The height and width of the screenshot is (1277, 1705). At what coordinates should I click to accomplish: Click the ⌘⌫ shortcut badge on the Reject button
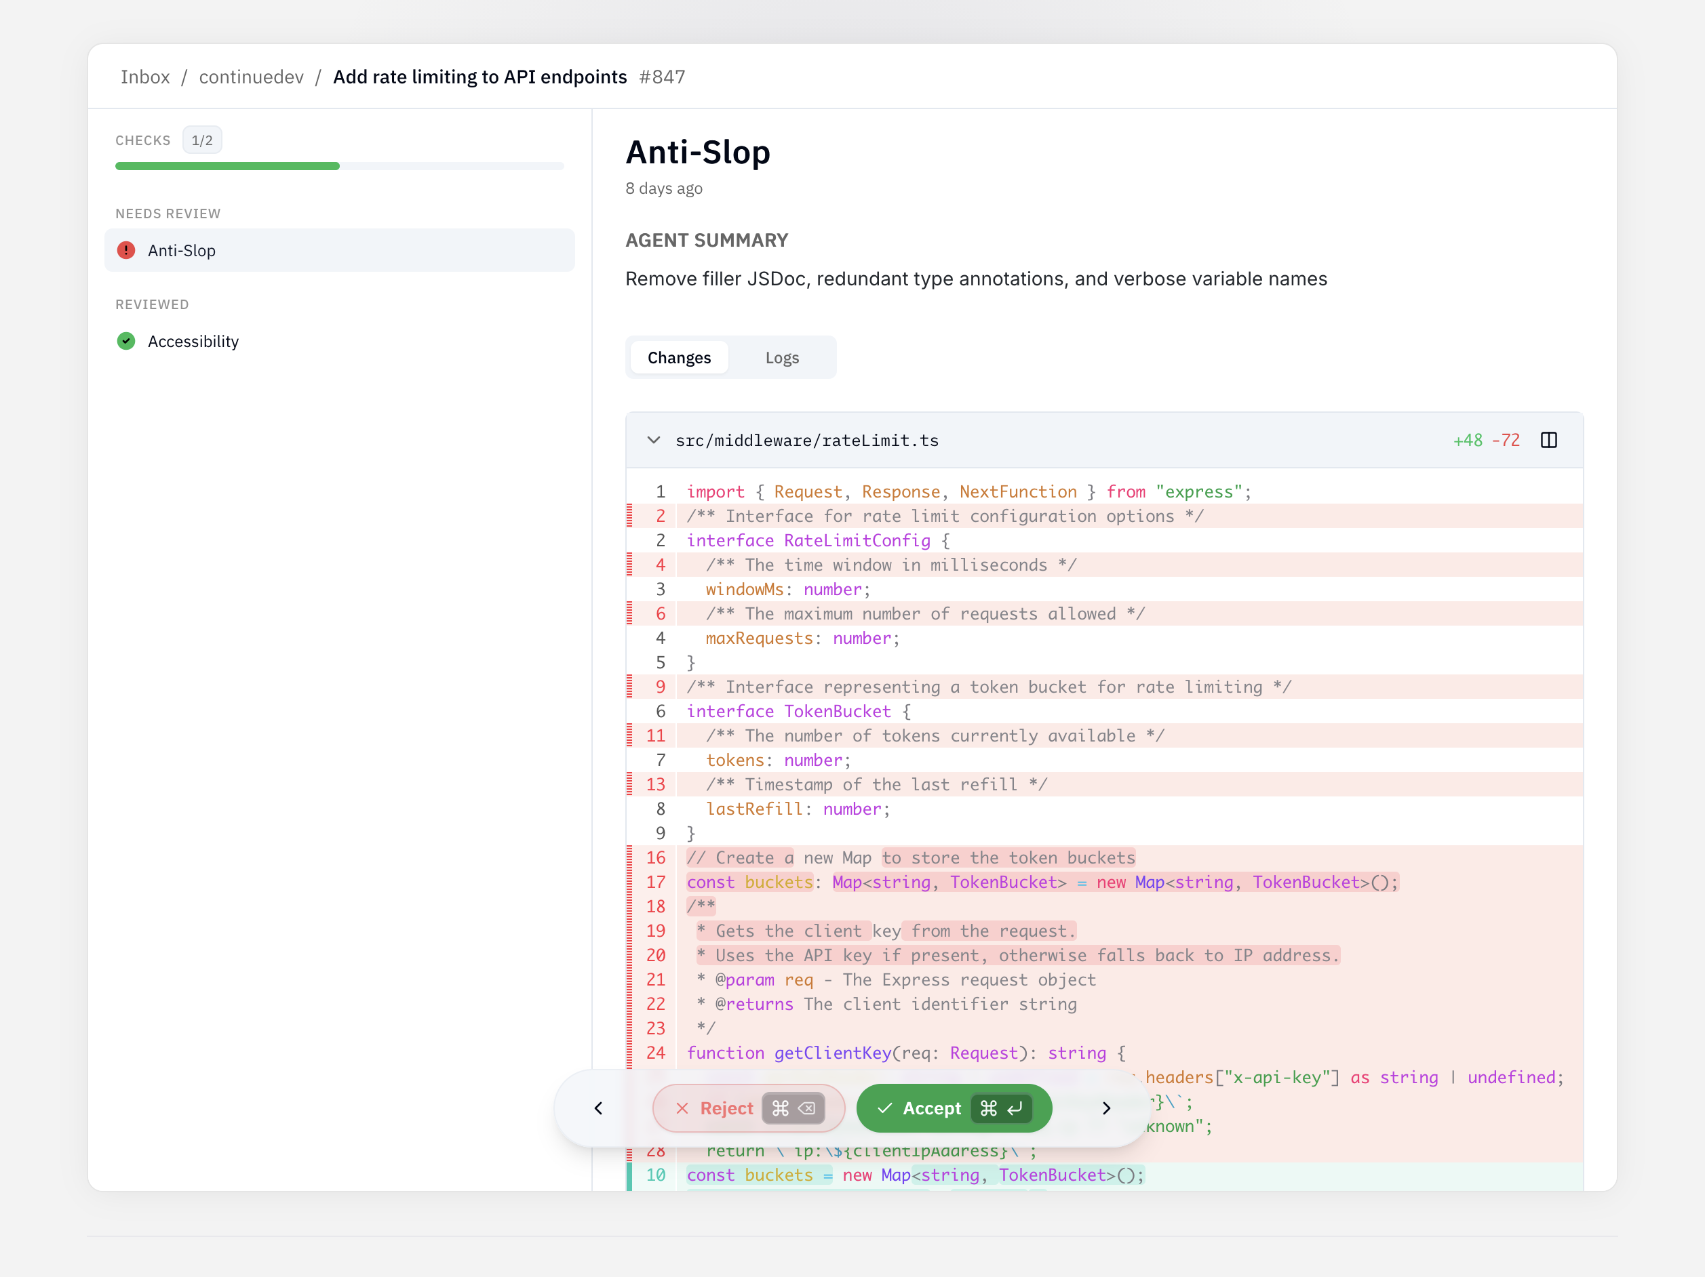point(793,1108)
